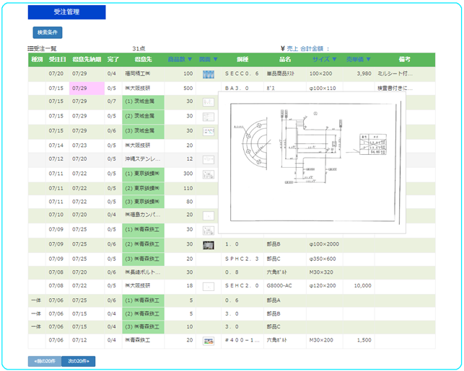This screenshot has height=371, width=464.
Task: Open drawing thumbnail for (2) 茨城金属
Action: (209, 117)
